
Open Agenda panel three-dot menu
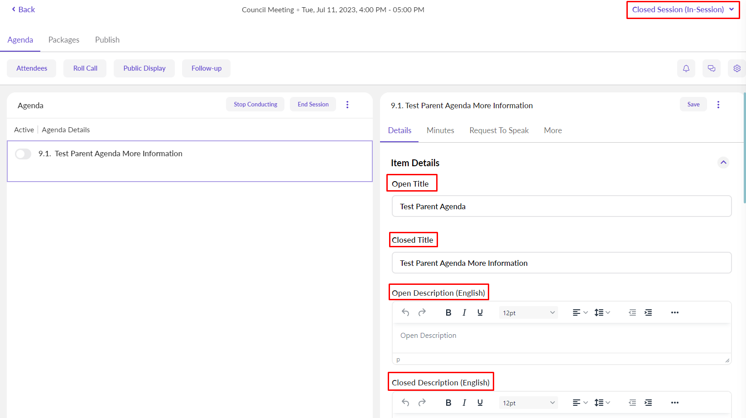pyautogui.click(x=347, y=105)
